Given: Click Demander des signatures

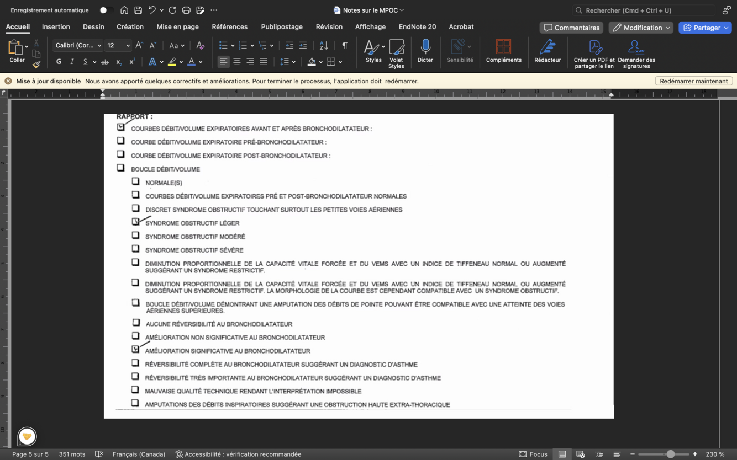Looking at the screenshot, I should click(636, 54).
